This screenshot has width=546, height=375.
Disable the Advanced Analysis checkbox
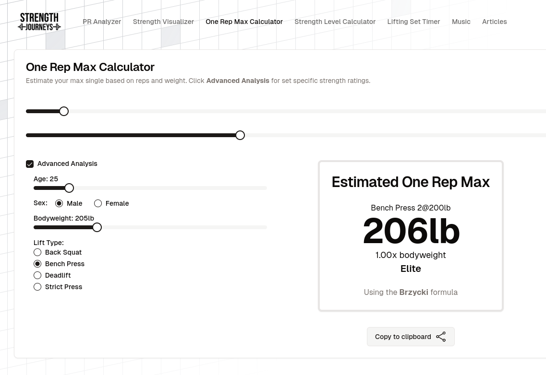point(30,164)
